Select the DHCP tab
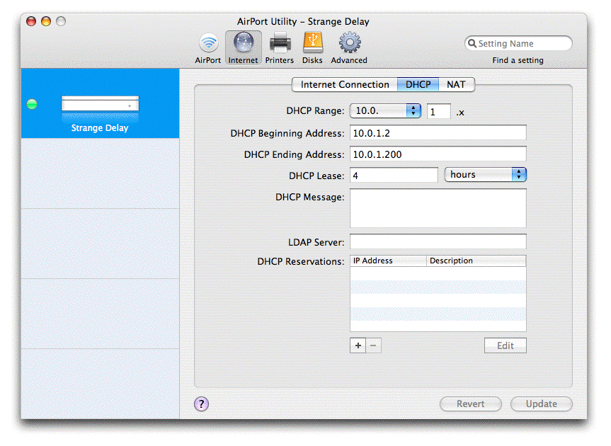 (418, 85)
